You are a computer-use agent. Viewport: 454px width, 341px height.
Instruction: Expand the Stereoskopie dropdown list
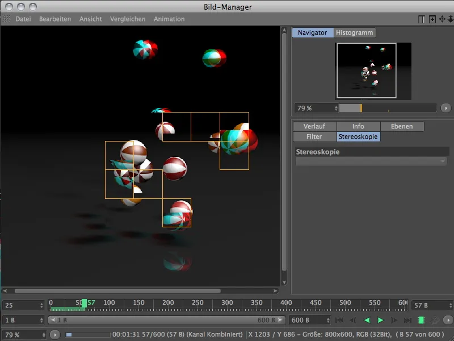coord(371,161)
